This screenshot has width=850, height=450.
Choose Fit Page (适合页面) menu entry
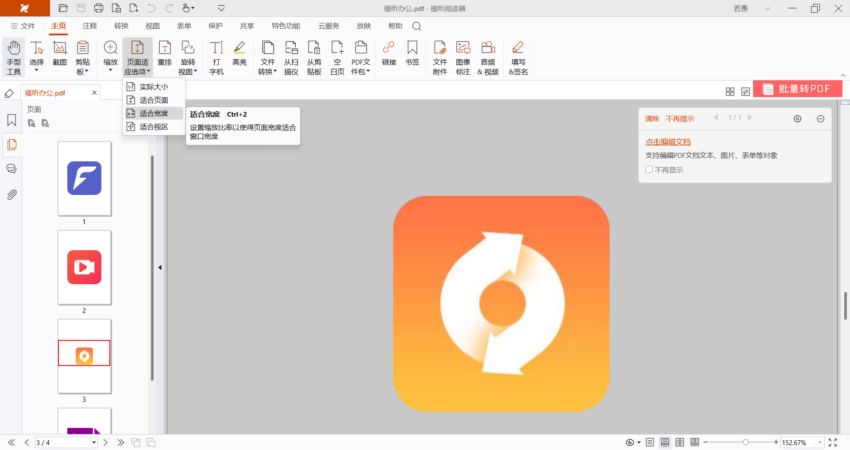(154, 100)
